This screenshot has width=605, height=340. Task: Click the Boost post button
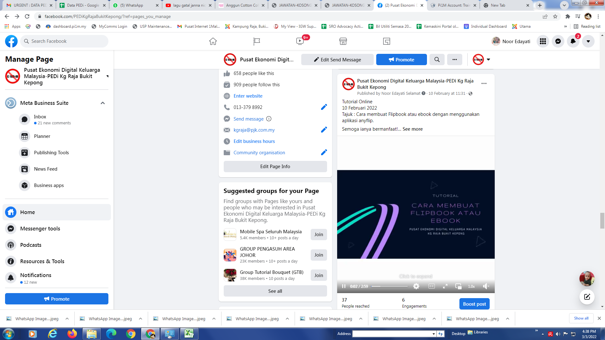(474, 304)
